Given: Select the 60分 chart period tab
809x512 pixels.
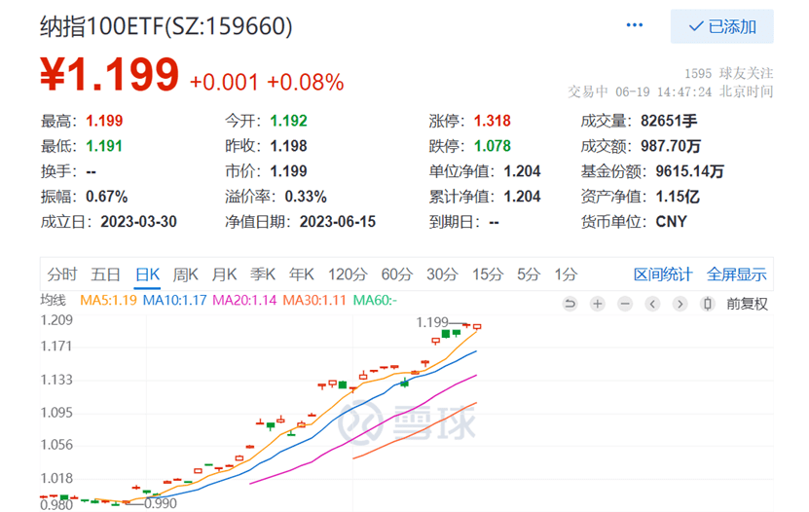Looking at the screenshot, I should coord(397,274).
